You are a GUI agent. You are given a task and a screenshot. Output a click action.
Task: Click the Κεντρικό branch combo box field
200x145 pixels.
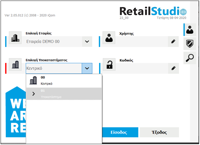54,68
